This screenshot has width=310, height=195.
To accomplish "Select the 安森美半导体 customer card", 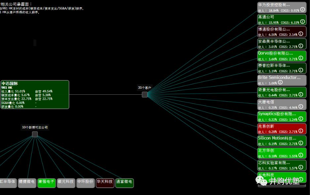I will click(282, 44).
